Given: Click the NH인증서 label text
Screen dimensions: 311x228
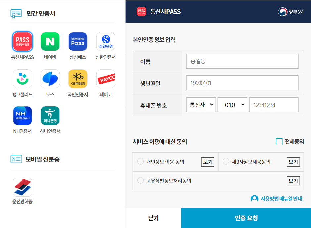Looking at the screenshot, I should tap(22, 131).
